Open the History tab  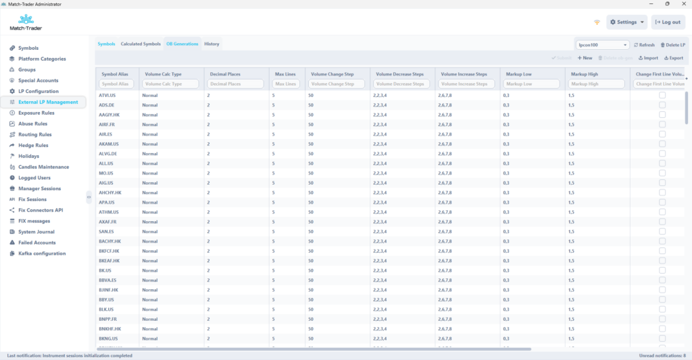212,44
